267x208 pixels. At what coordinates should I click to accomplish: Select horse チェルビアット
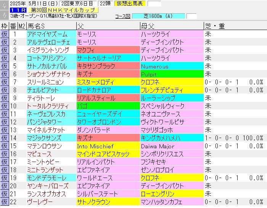click(x=51, y=90)
